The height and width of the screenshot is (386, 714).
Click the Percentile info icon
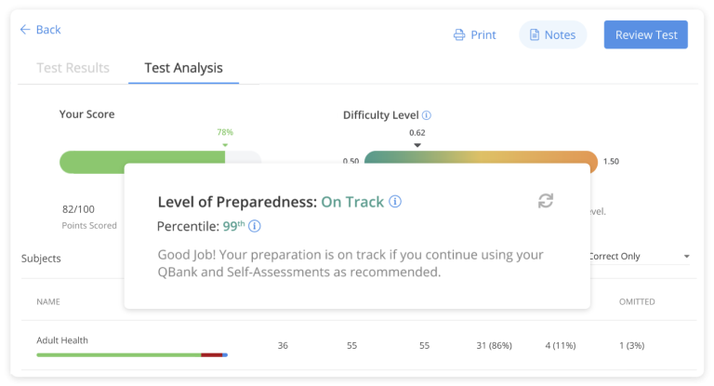tap(255, 226)
